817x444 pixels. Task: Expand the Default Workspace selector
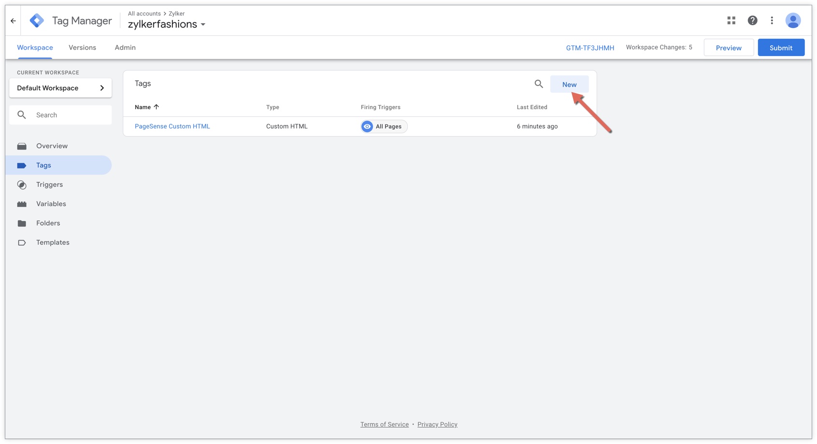60,88
